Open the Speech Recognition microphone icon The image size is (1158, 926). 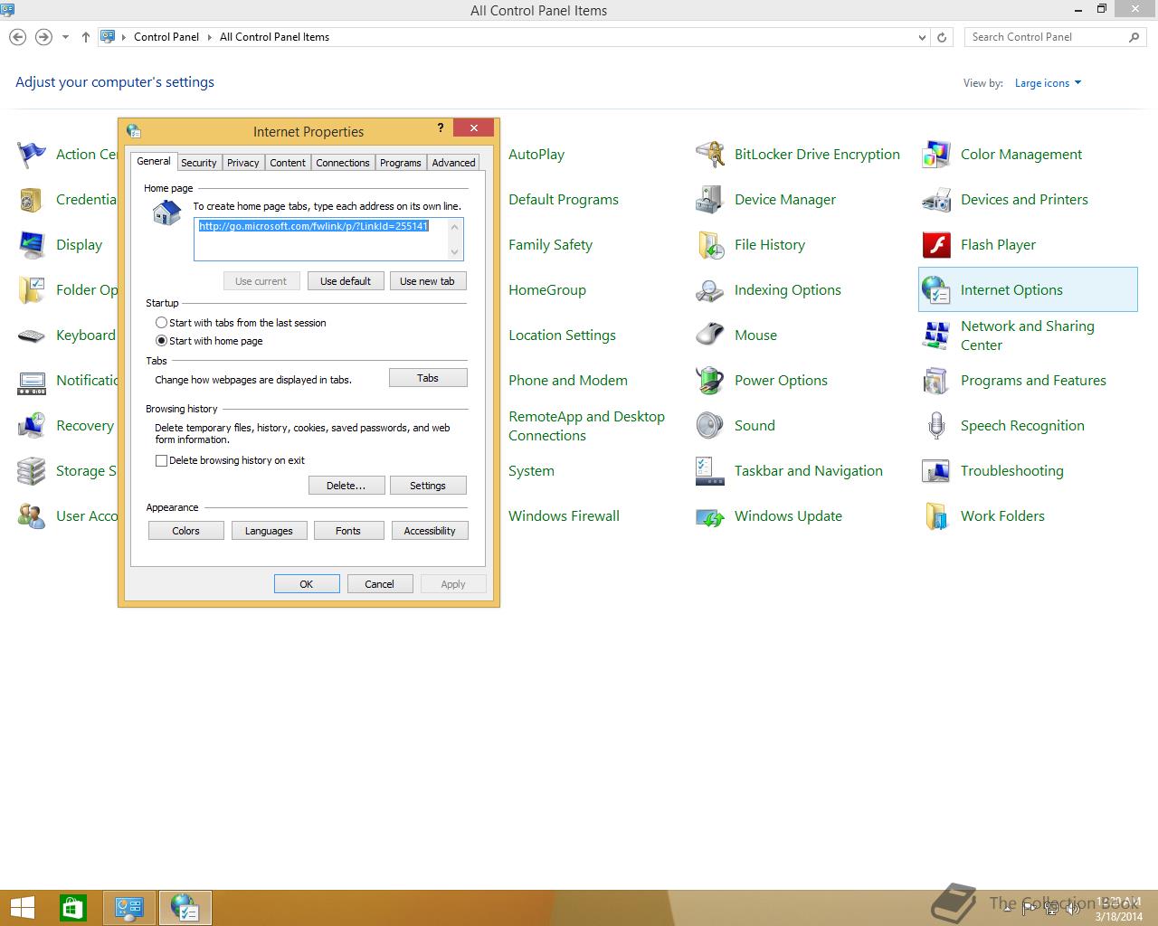pyautogui.click(x=936, y=426)
